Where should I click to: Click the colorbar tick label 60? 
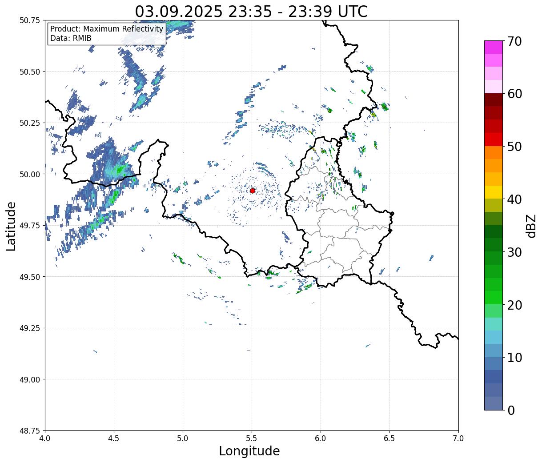point(514,94)
